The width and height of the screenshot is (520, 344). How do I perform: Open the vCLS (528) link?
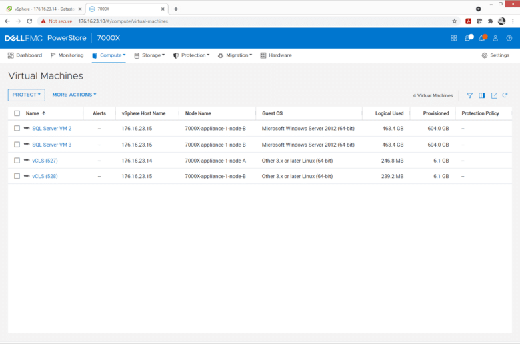(45, 176)
